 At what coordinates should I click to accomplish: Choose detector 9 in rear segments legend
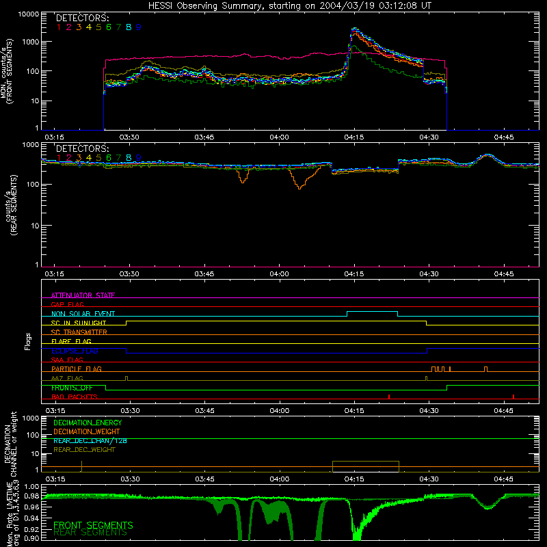[139, 158]
